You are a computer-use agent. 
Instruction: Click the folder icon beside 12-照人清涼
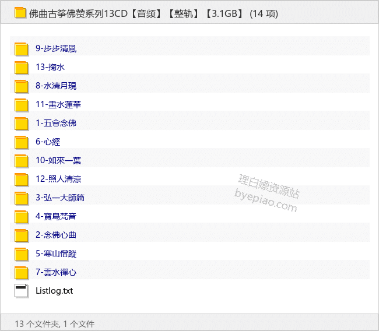click(21, 179)
